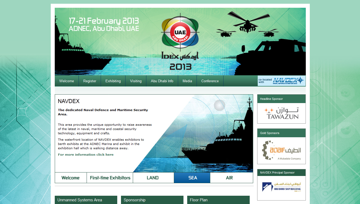This screenshot has width=360, height=204.
Task: Click 'ADNEC, Abu Dhabi, UAE' venue text
Action: click(104, 29)
